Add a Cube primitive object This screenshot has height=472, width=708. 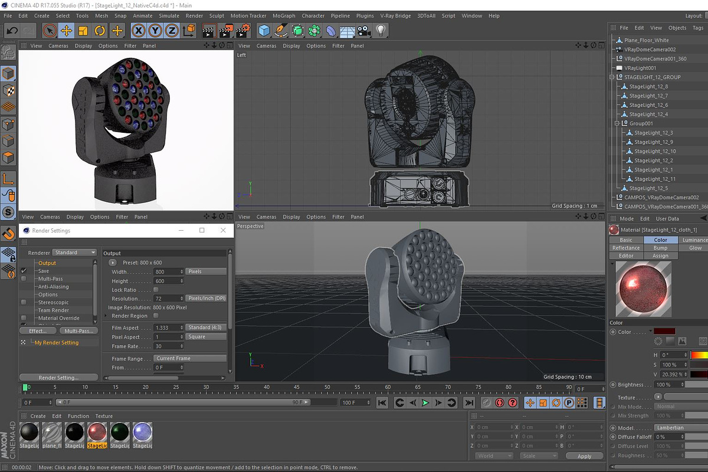point(264,30)
